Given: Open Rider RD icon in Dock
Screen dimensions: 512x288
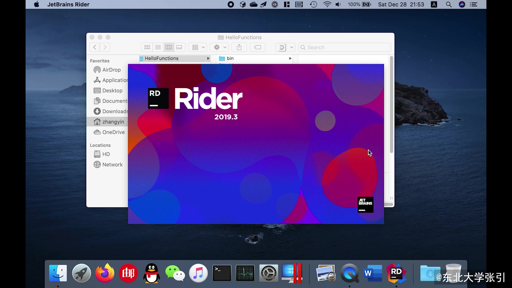Looking at the screenshot, I should coord(396,273).
